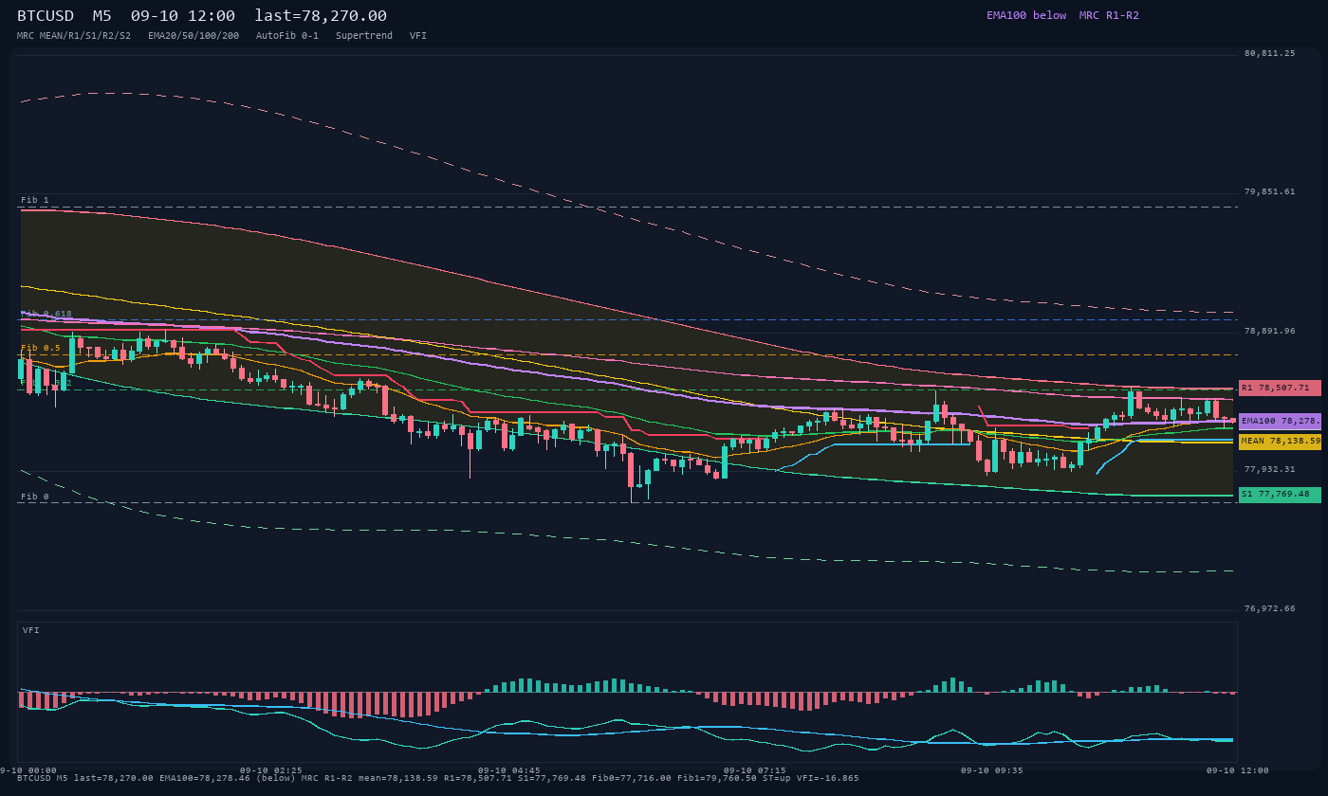The image size is (1328, 796).
Task: Click the green "S1 77,769.48" price tag
Action: tap(1280, 495)
